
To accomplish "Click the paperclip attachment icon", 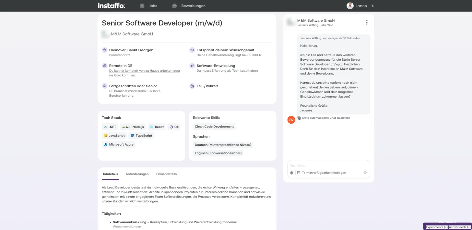I will point(292,173).
